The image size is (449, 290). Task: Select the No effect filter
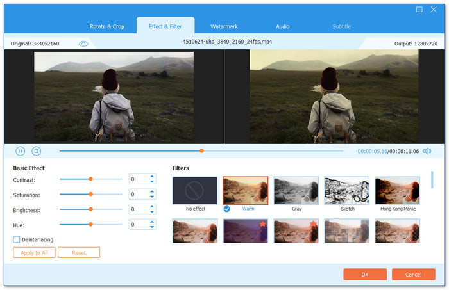[195, 191]
